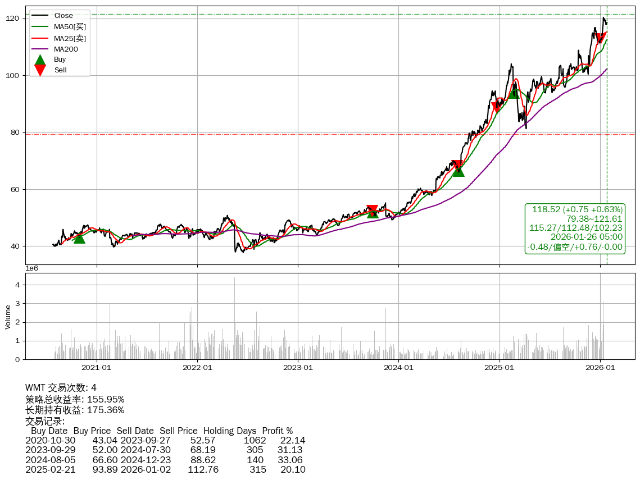Select the MA25[卖] legend label

pos(70,38)
